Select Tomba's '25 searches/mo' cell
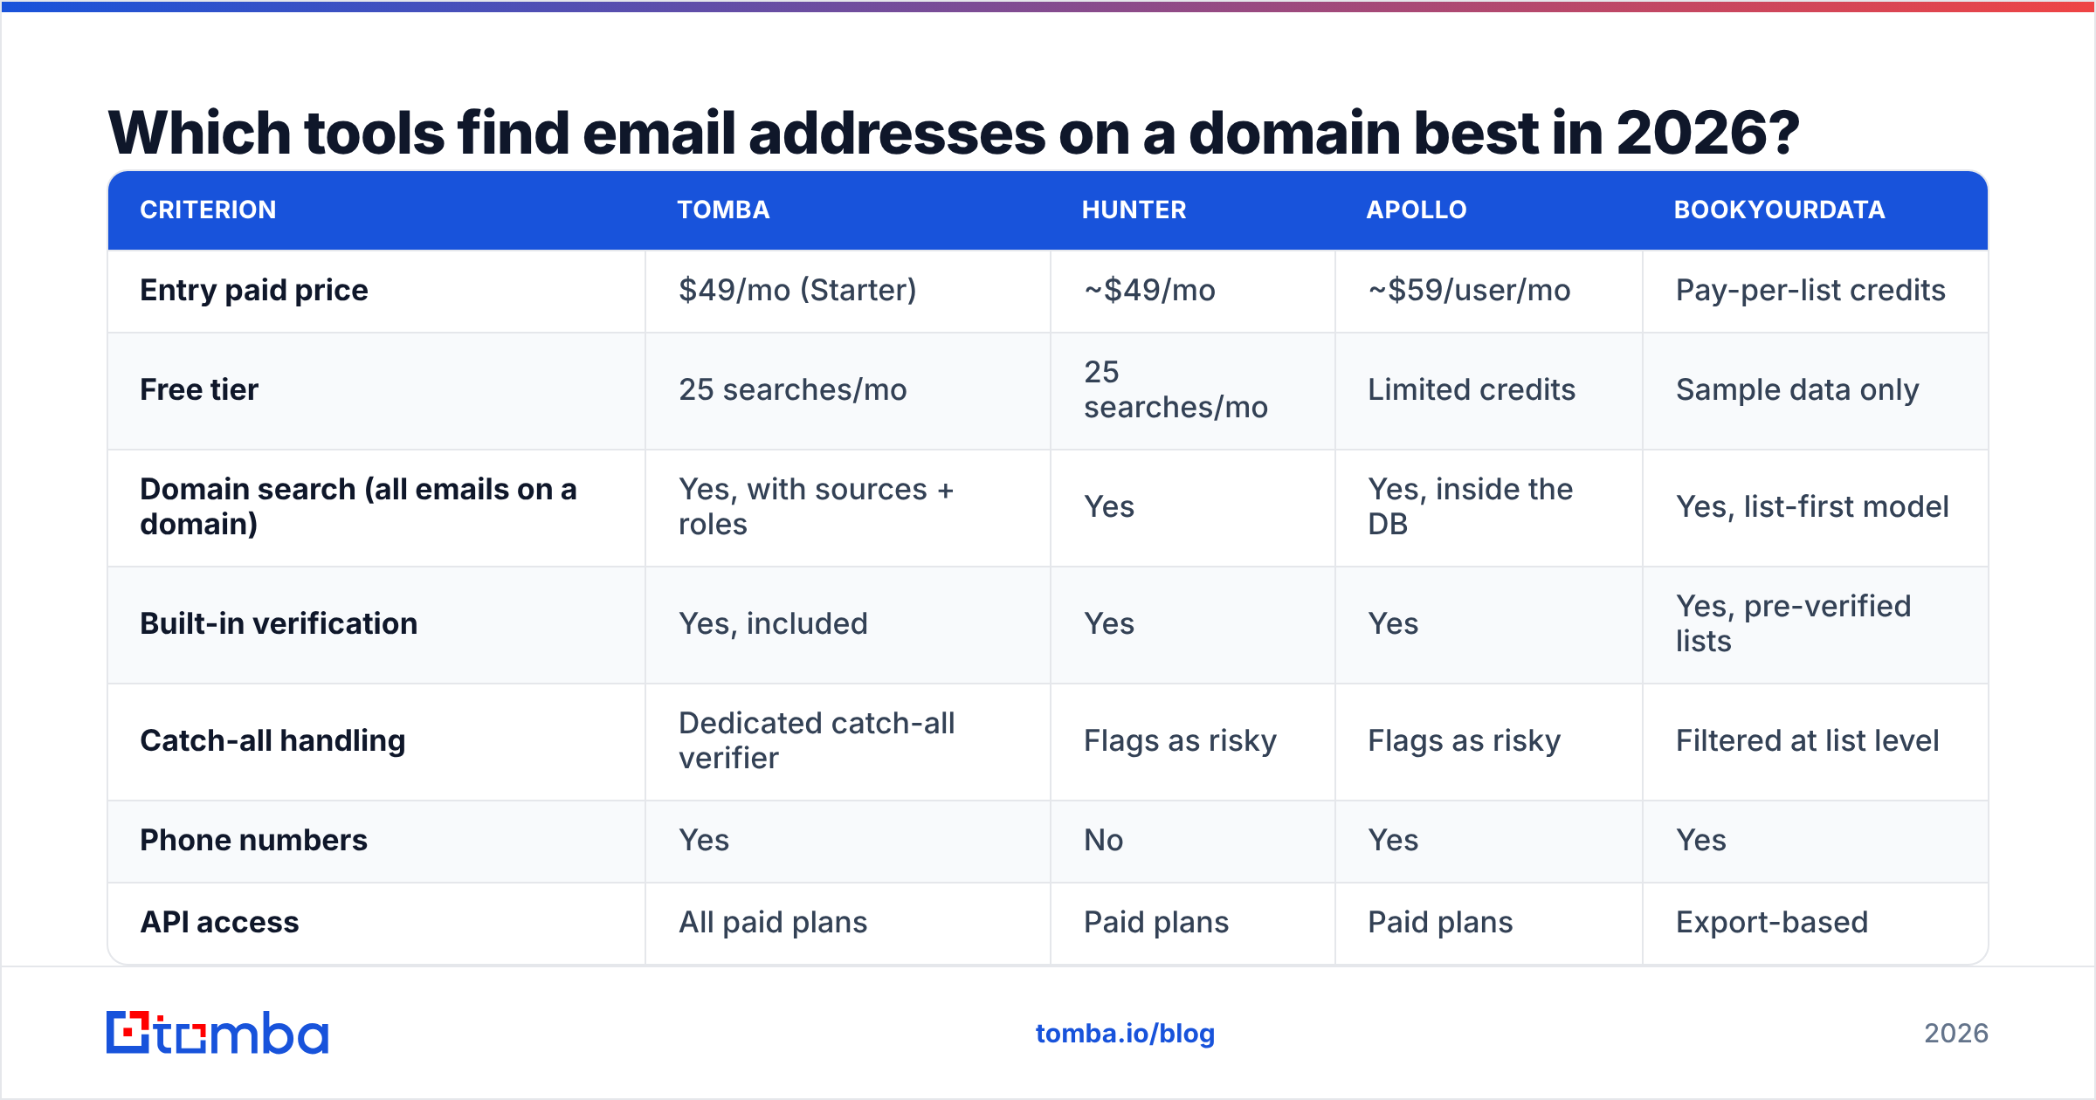This screenshot has width=2096, height=1100. pyautogui.click(x=793, y=389)
